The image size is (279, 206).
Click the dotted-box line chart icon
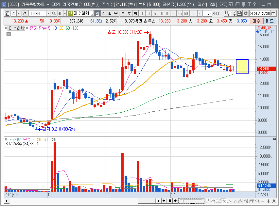(x=218, y=201)
